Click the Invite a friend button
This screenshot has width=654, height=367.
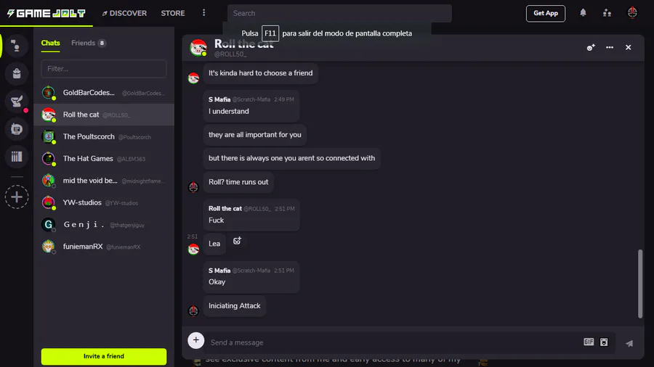104,356
